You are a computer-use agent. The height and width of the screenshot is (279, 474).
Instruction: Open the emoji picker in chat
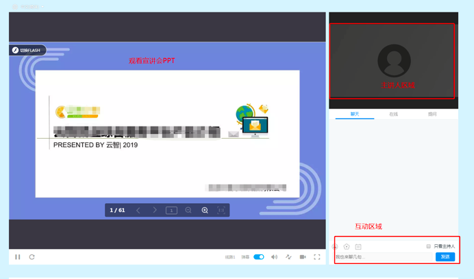[x=335, y=246]
